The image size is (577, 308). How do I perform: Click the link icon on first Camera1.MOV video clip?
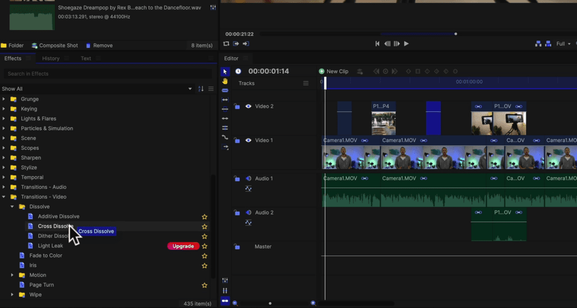(365, 141)
